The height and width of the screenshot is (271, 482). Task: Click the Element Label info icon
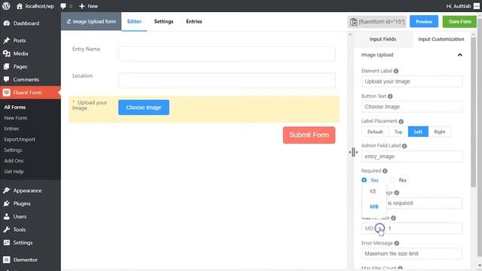pyautogui.click(x=396, y=71)
